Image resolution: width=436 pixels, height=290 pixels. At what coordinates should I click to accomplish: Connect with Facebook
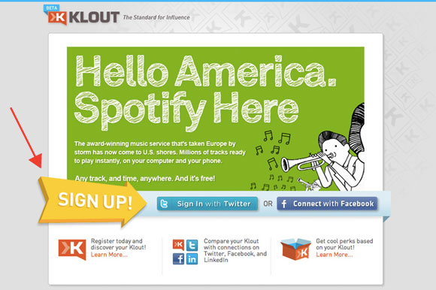327,204
